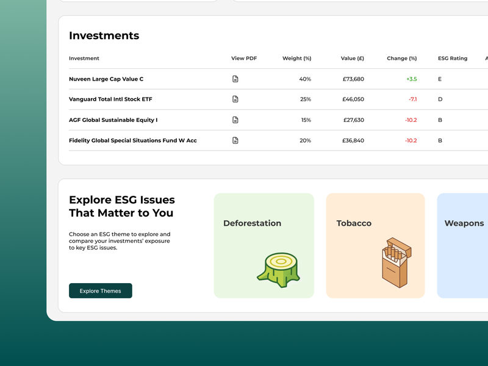The image size is (488, 366).
Task: Click the ESG rating E for Nuveen
Action: click(440, 79)
